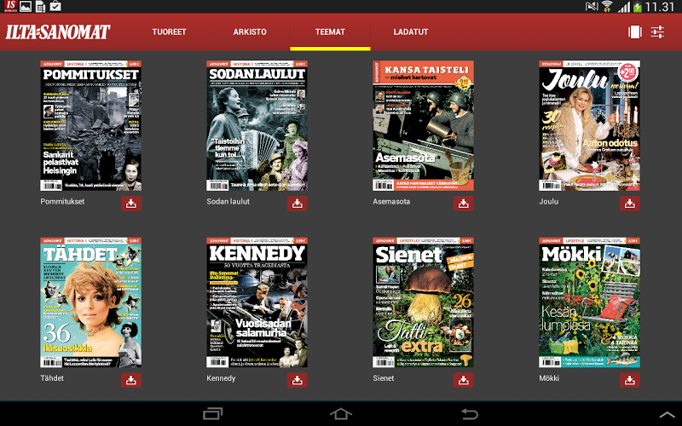Open the Joulu magazine cover
Image resolution: width=682 pixels, height=426 pixels.
click(x=589, y=125)
